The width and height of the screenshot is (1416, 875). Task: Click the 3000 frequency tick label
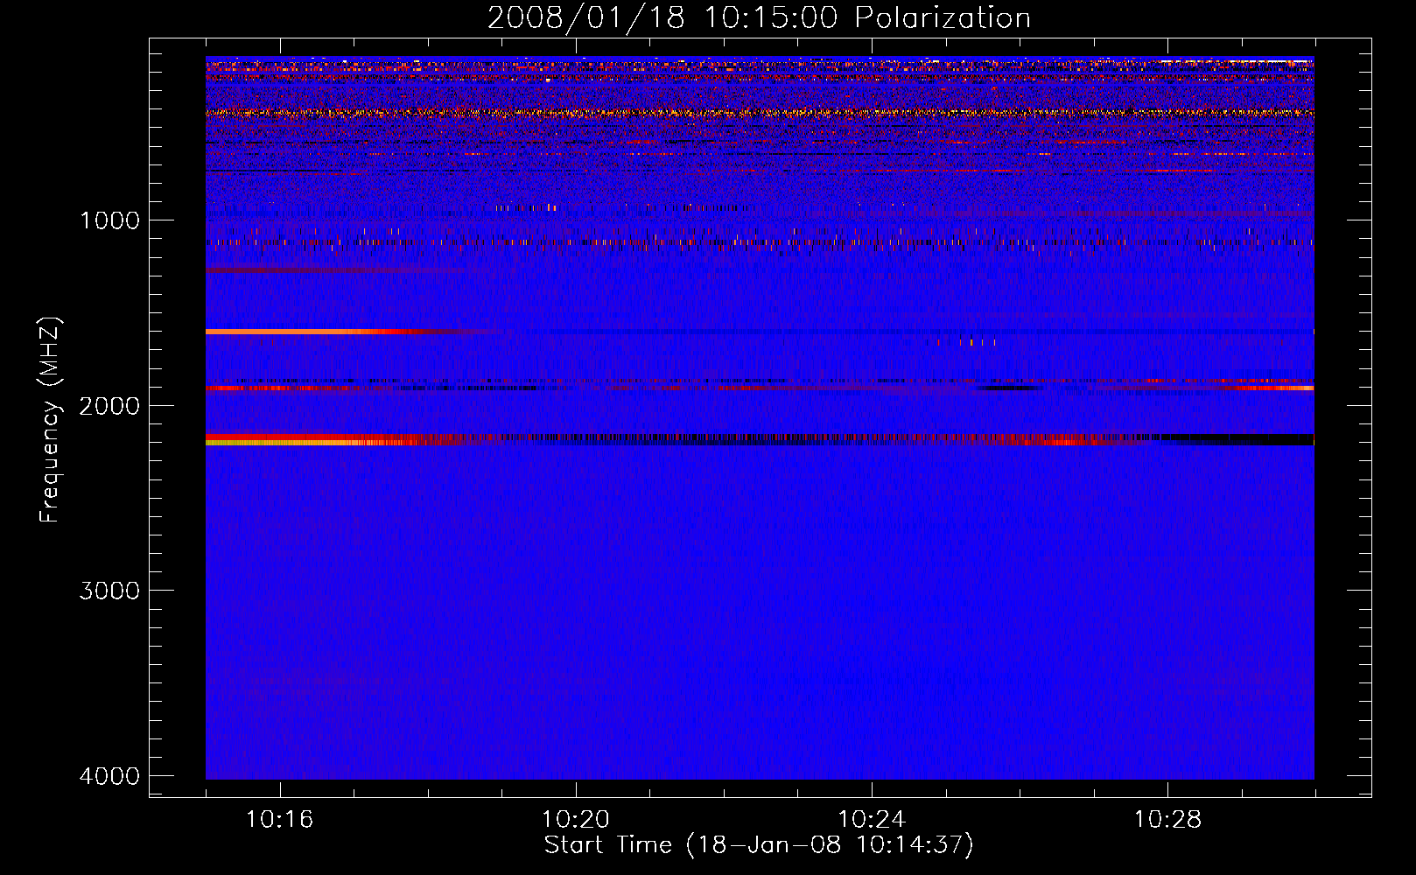[109, 591]
